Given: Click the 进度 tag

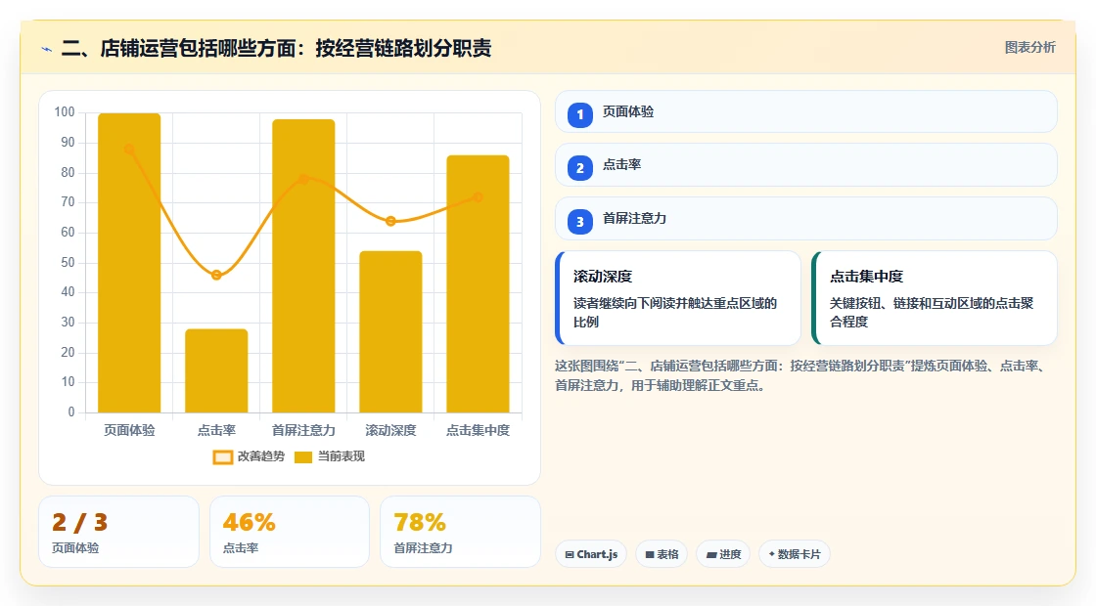Looking at the screenshot, I should (723, 554).
